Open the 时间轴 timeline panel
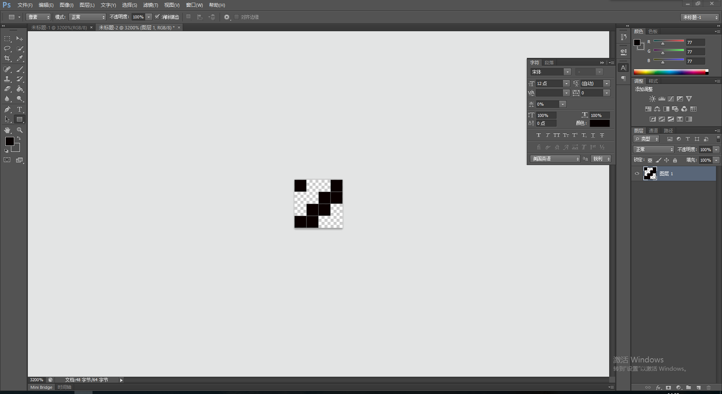722x394 pixels. 64,387
